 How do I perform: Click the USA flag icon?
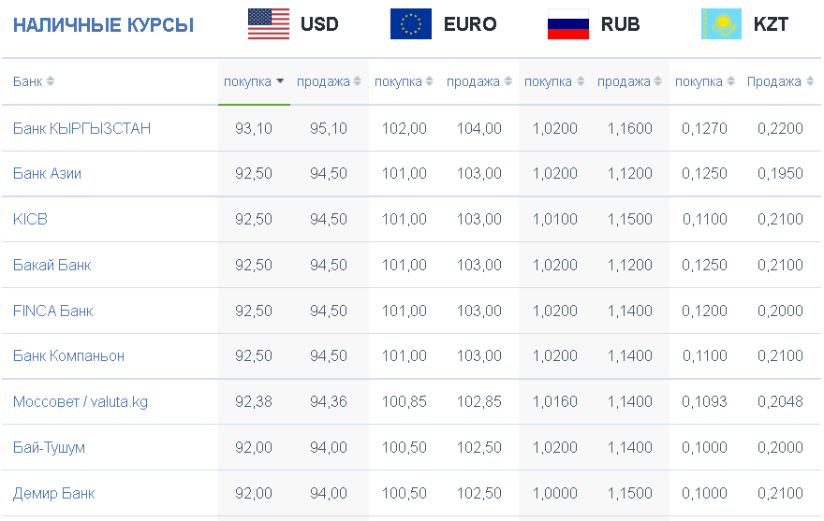pyautogui.click(x=269, y=24)
